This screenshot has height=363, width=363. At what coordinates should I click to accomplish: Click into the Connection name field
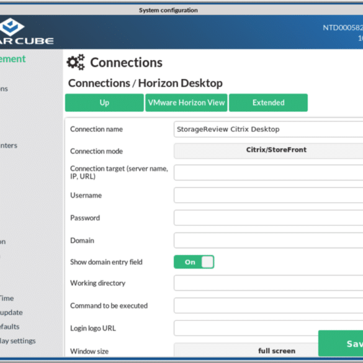click(x=268, y=129)
